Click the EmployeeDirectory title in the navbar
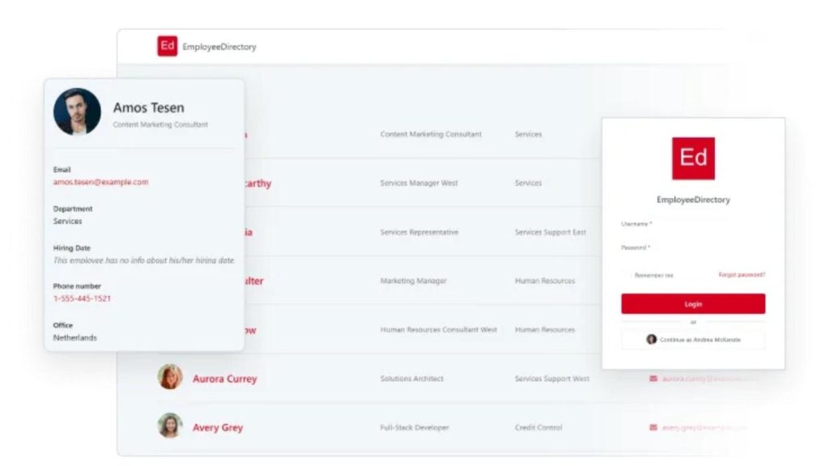The image size is (829, 466). pos(220,46)
